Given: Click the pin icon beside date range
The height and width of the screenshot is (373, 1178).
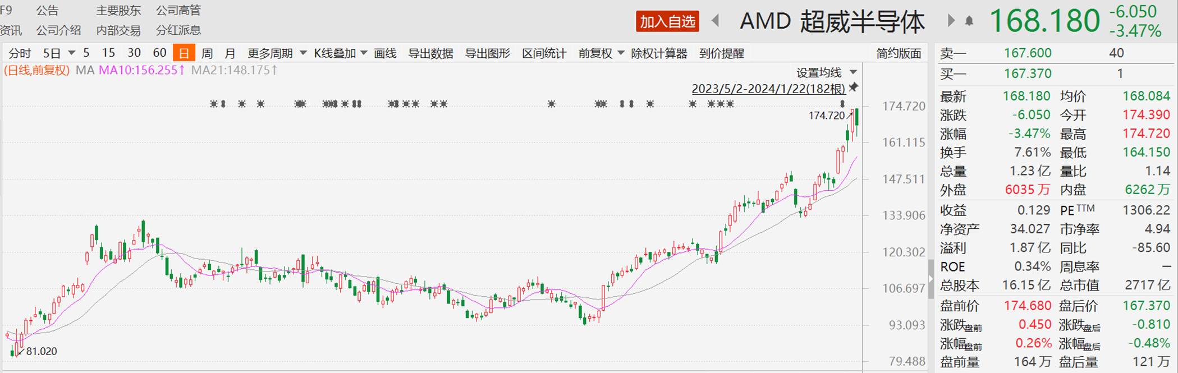Looking at the screenshot, I should coord(854,88).
